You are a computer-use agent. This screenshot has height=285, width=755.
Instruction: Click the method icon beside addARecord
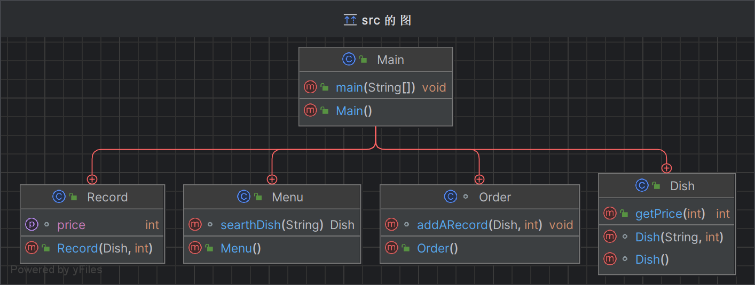391,225
